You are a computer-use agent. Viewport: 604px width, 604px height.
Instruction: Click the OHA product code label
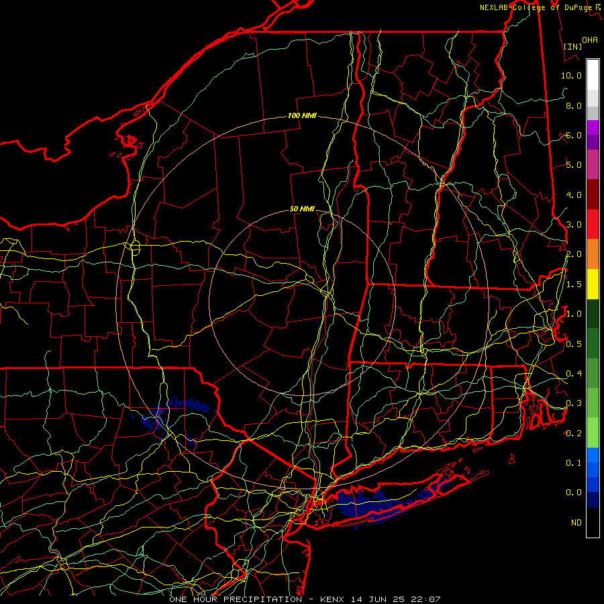click(x=590, y=40)
